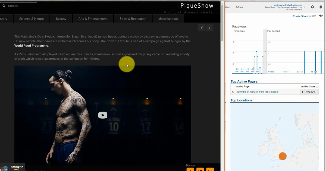Share via the Twitter follow icon
Image resolution: width=326 pixels, height=171 pixels.
200,170
